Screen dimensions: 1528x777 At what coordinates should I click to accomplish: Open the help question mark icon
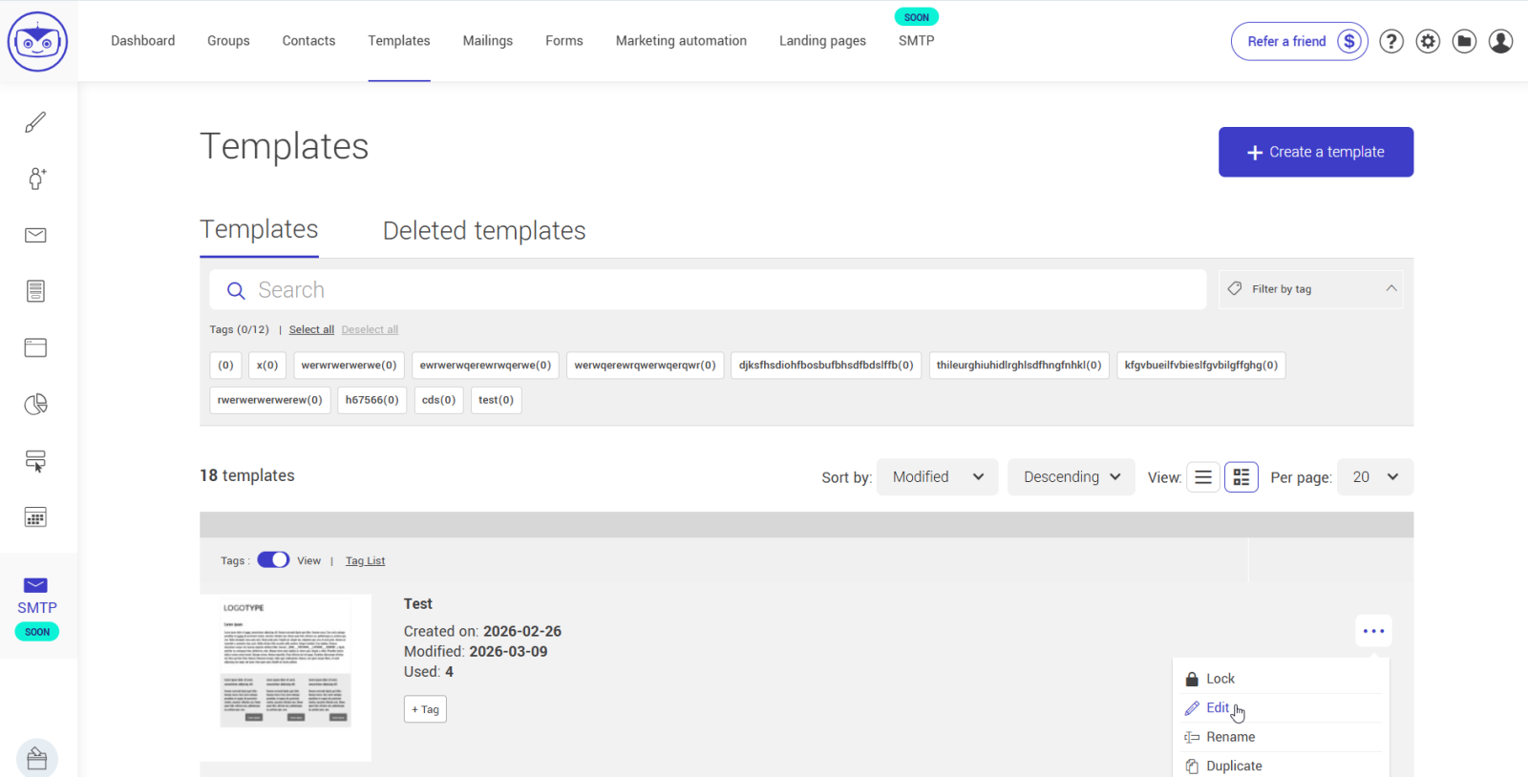point(1391,41)
